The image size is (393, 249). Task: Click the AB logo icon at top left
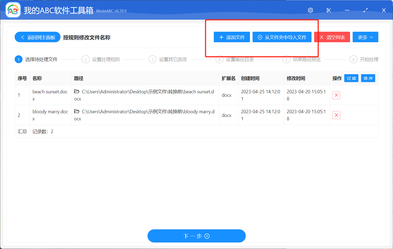(x=13, y=10)
